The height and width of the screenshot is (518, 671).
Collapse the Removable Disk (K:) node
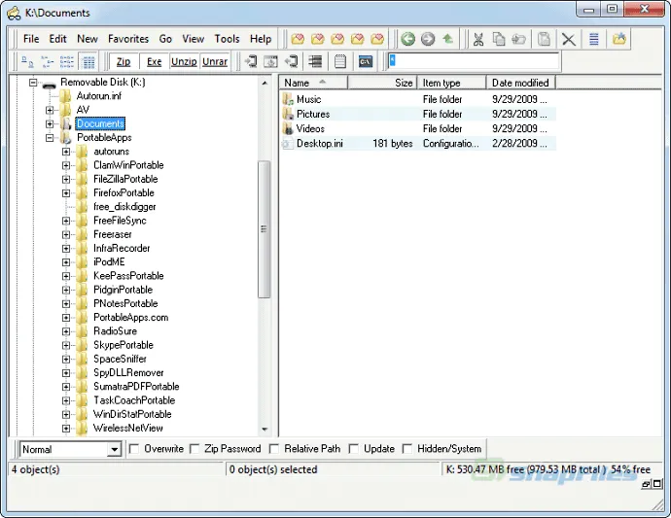[x=33, y=83]
